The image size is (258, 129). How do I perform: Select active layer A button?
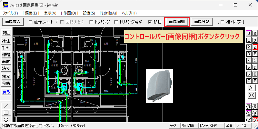pyautogui.click(x=255, y=47)
